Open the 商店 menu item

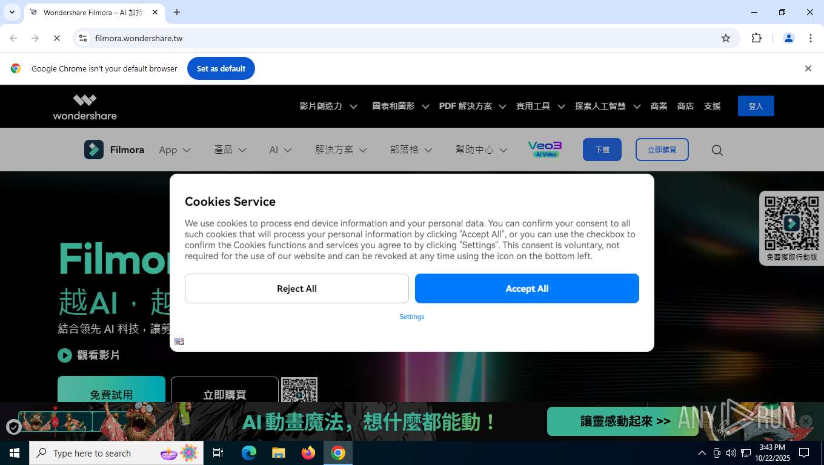[x=685, y=106]
